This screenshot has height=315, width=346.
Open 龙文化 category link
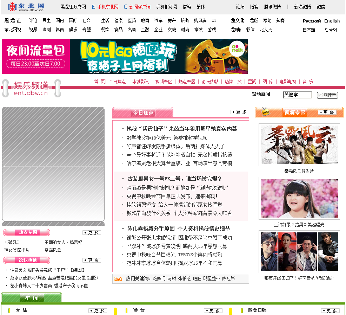coord(238,20)
